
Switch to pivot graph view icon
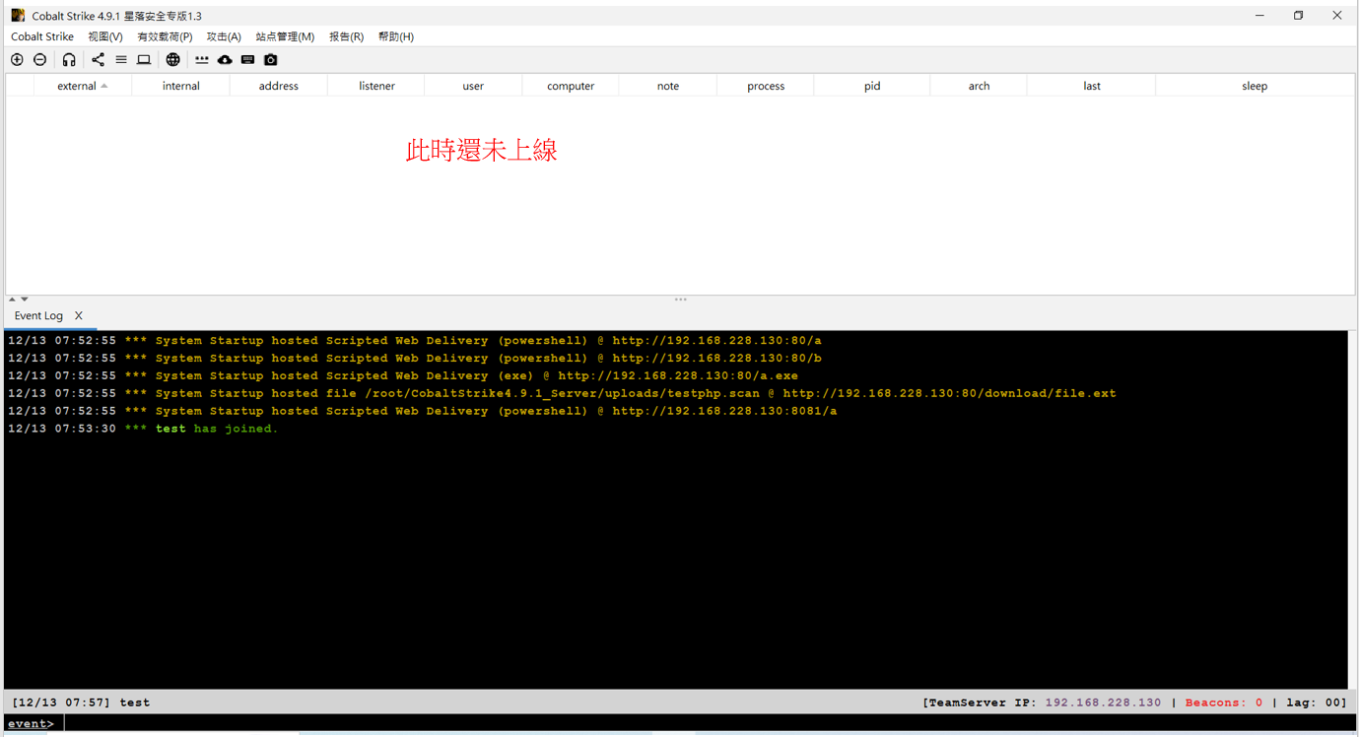point(98,60)
